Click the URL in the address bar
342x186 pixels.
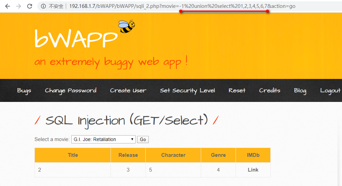(x=182, y=6)
